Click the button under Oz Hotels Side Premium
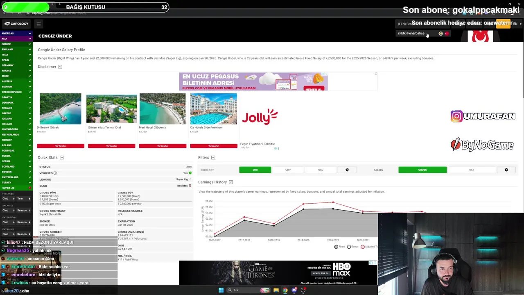Image resolution: width=524 pixels, height=295 pixels. [x=214, y=146]
